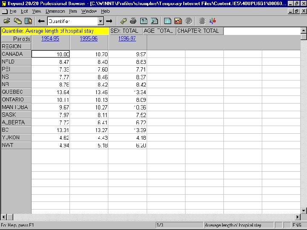
Task: Print the table using printer icon
Action: [x=133, y=21]
